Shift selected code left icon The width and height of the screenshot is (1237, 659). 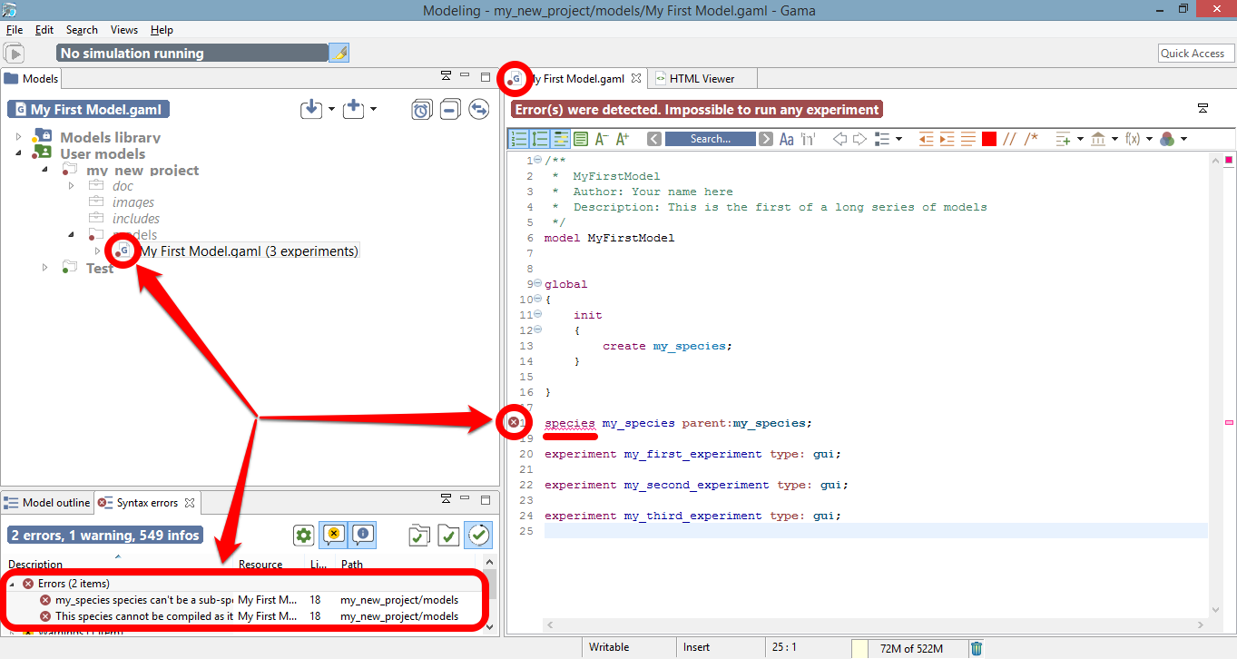(x=927, y=139)
